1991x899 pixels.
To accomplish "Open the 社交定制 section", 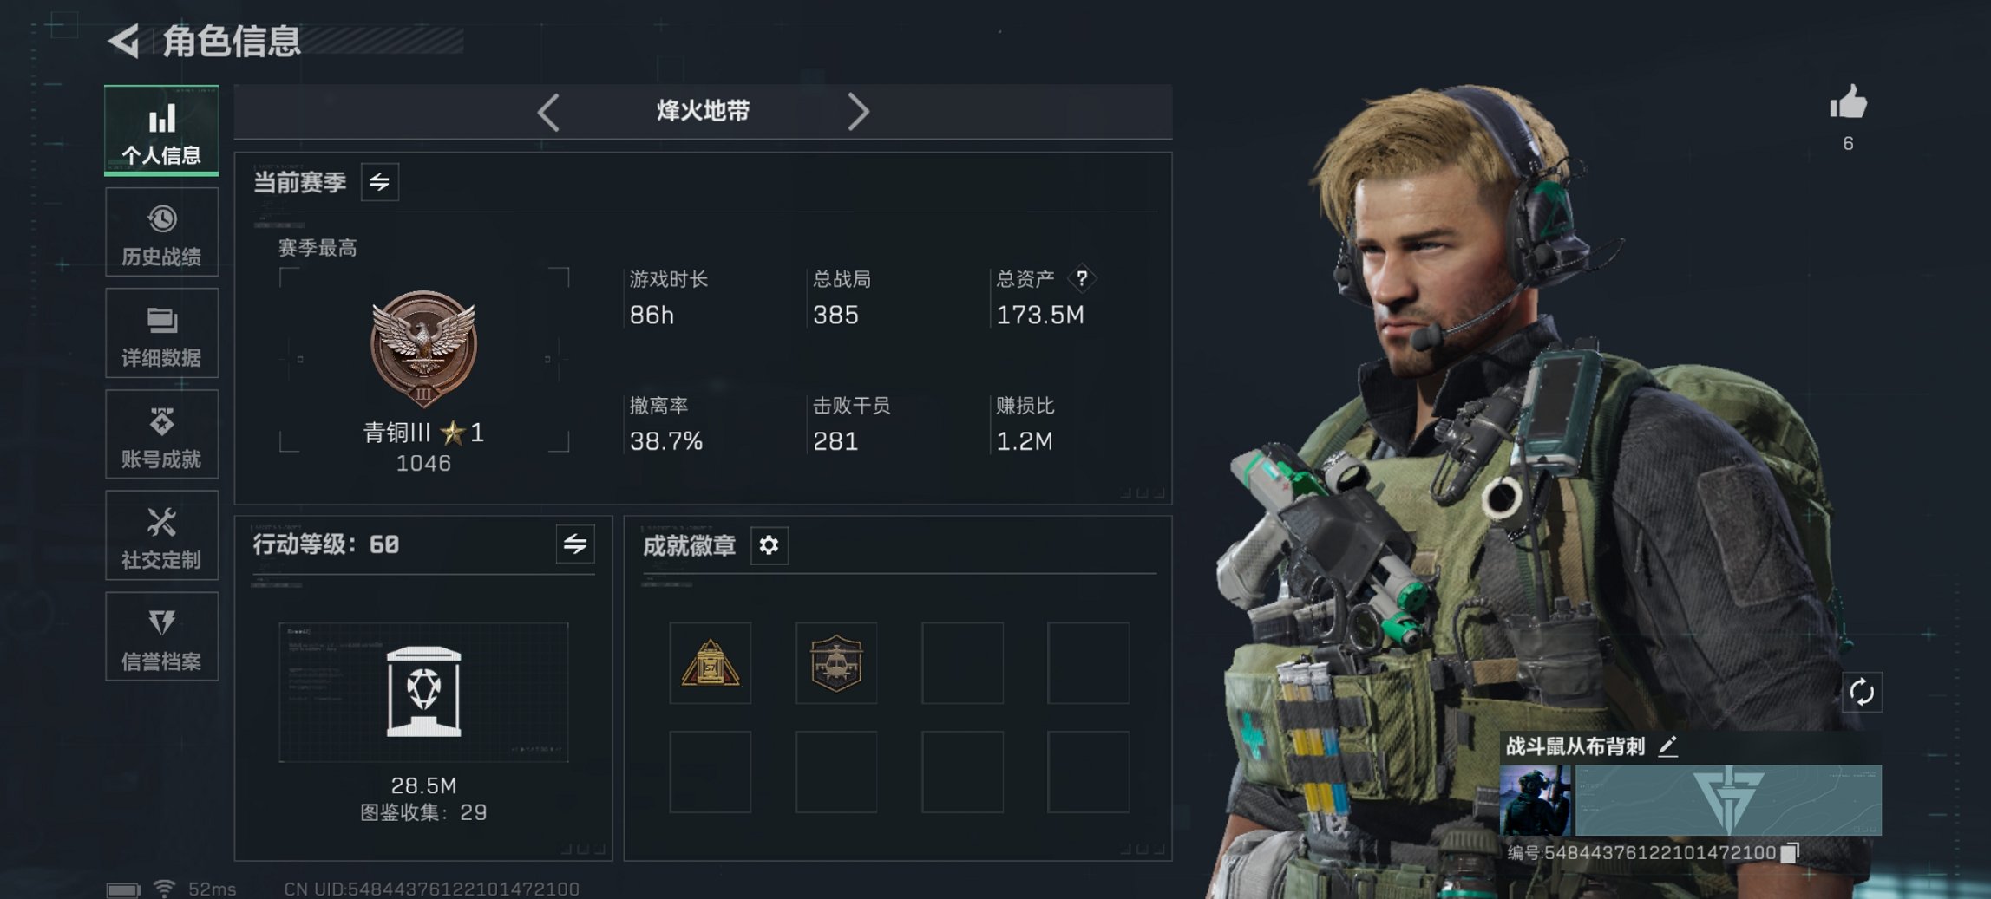I will (161, 535).
